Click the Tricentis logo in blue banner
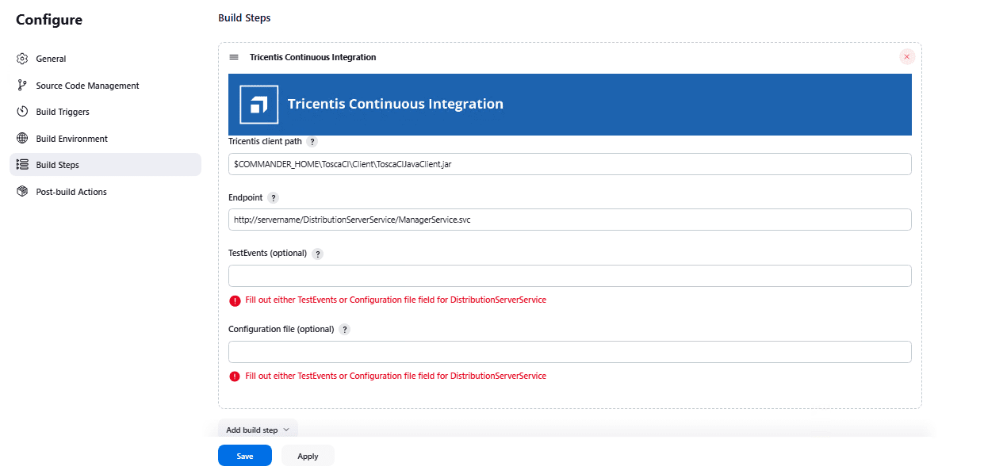Image resolution: width=984 pixels, height=470 pixels. click(x=259, y=105)
